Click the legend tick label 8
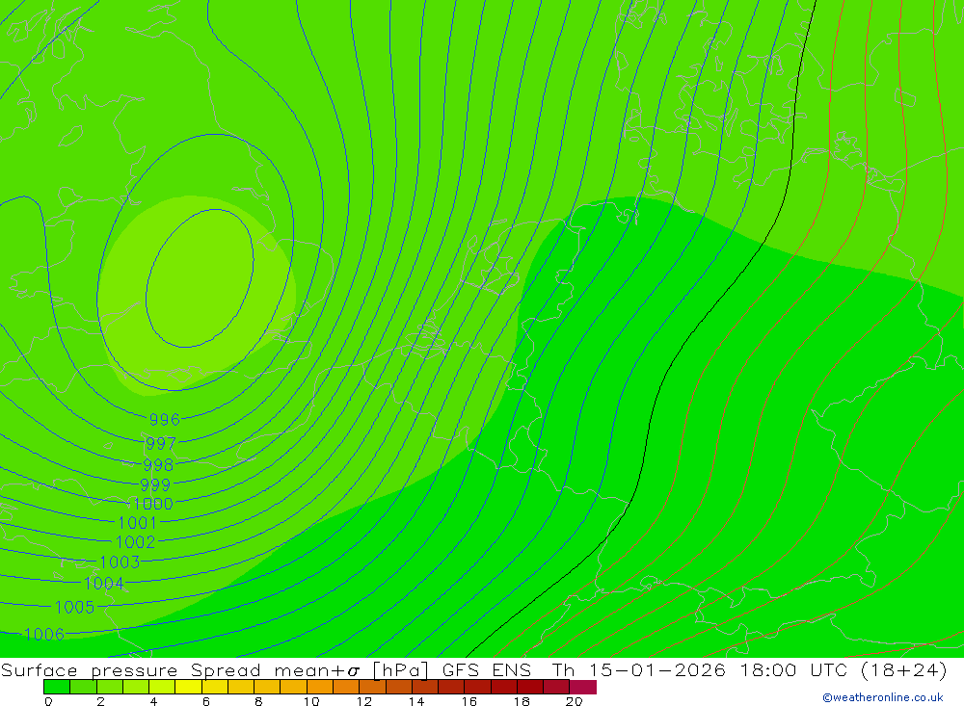The image size is (964, 706). pos(258,701)
